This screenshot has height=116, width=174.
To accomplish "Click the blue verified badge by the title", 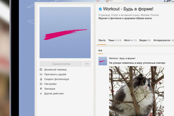I will coord(100,9).
